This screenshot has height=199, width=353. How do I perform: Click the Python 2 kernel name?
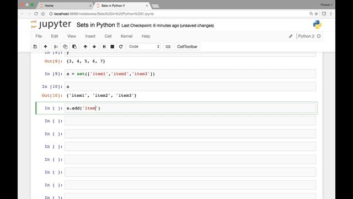point(306,36)
